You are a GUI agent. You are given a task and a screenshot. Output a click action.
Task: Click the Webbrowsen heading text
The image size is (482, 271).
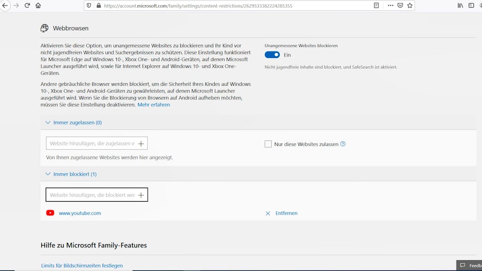(71, 28)
